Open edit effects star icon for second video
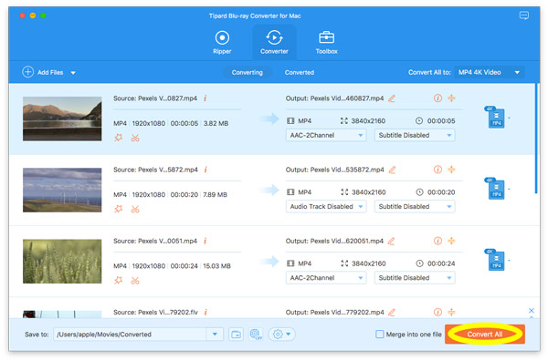Image resolution: width=548 pixels, height=361 pixels. tap(119, 209)
